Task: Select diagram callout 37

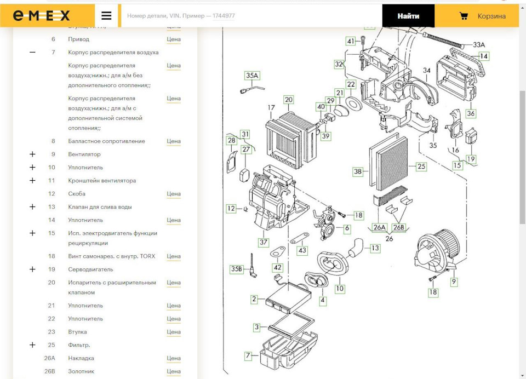Action: 264,242
